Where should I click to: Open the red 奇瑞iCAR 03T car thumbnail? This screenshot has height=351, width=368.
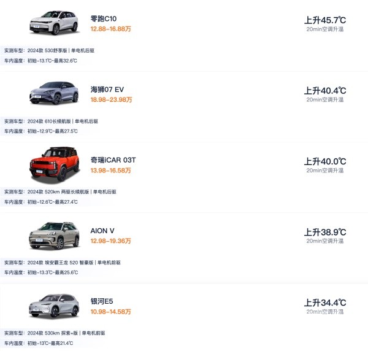pos(54,164)
